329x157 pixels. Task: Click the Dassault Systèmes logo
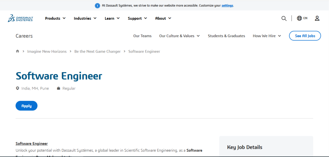pos(20,18)
